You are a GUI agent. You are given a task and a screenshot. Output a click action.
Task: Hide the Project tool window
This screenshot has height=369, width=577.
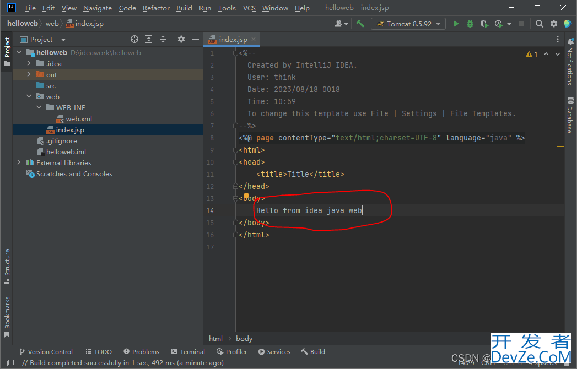[196, 39]
